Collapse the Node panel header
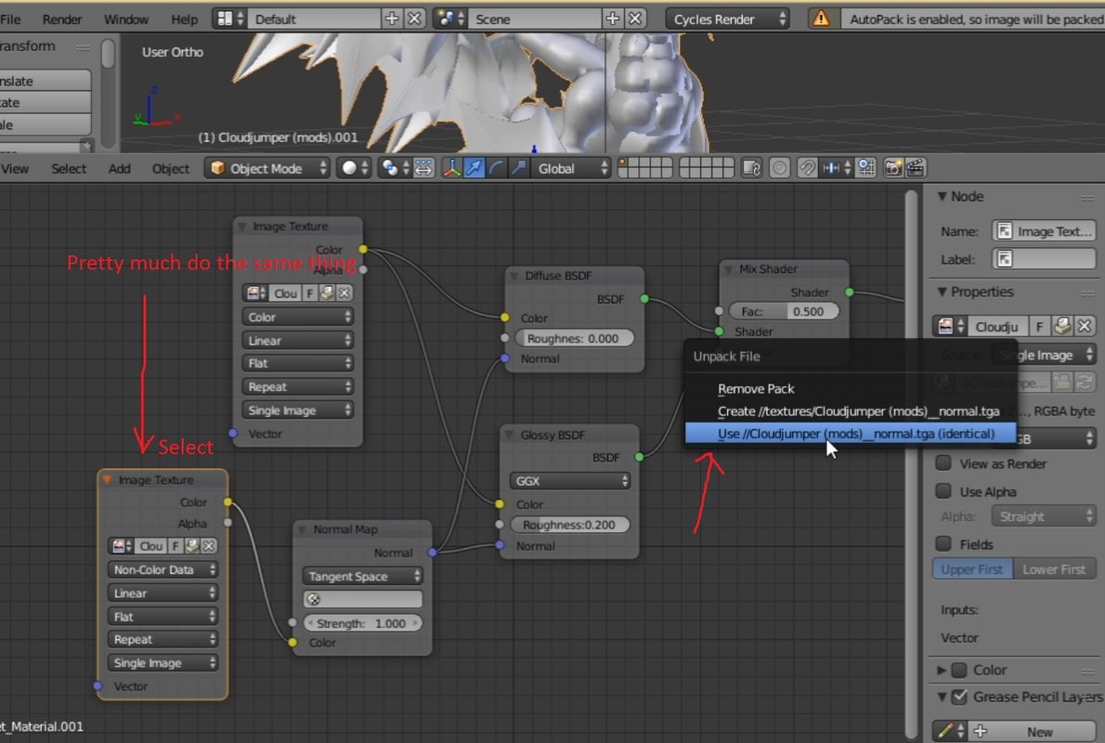The image size is (1105, 743). pos(942,197)
